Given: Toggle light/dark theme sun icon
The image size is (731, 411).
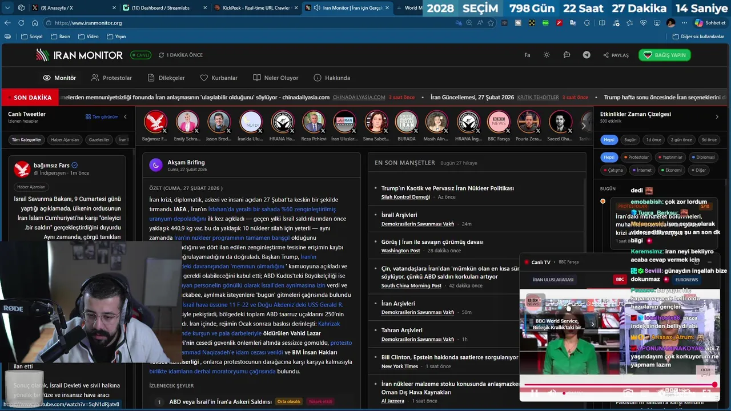Looking at the screenshot, I should click(x=547, y=55).
